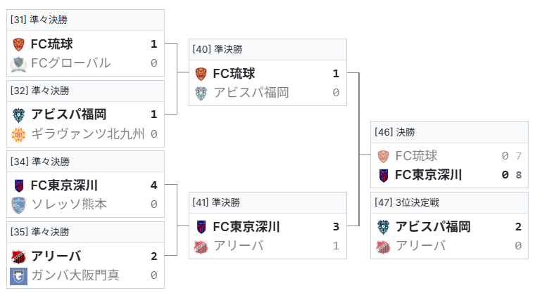Click FC東京深川 logo in match 34
The image size is (535, 300).
[x=18, y=185]
